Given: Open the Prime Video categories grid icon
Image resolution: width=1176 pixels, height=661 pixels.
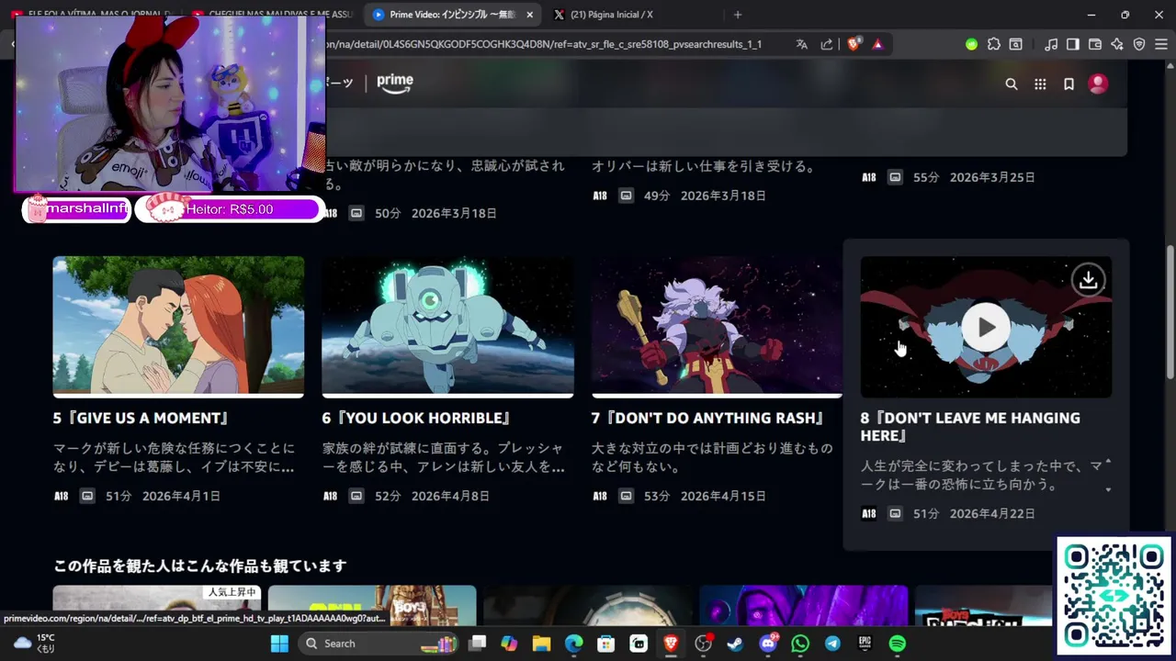Looking at the screenshot, I should click(1040, 84).
